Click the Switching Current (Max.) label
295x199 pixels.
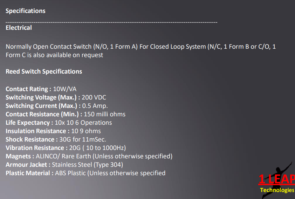tap(42, 106)
